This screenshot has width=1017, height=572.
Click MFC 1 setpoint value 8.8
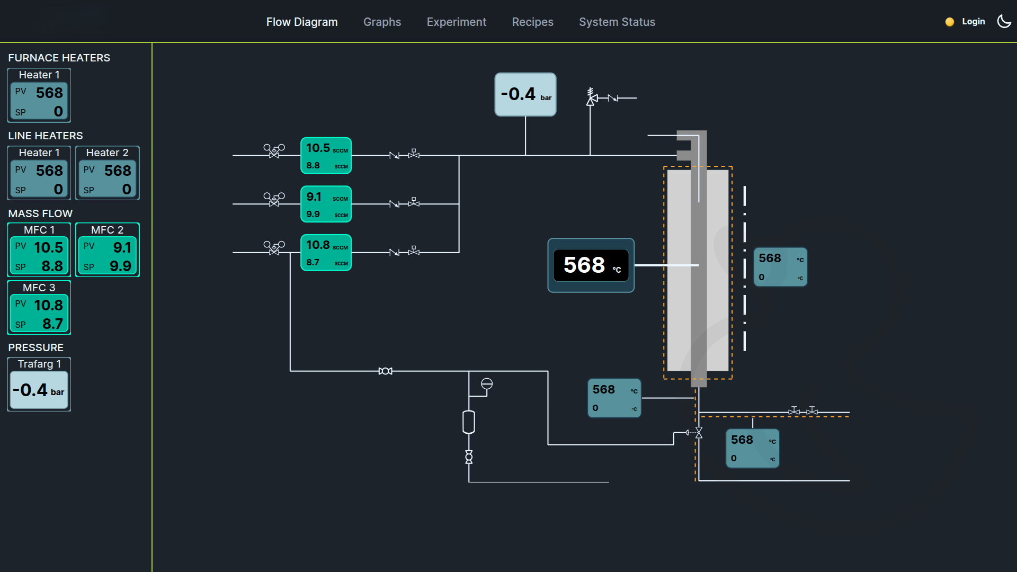click(x=52, y=266)
